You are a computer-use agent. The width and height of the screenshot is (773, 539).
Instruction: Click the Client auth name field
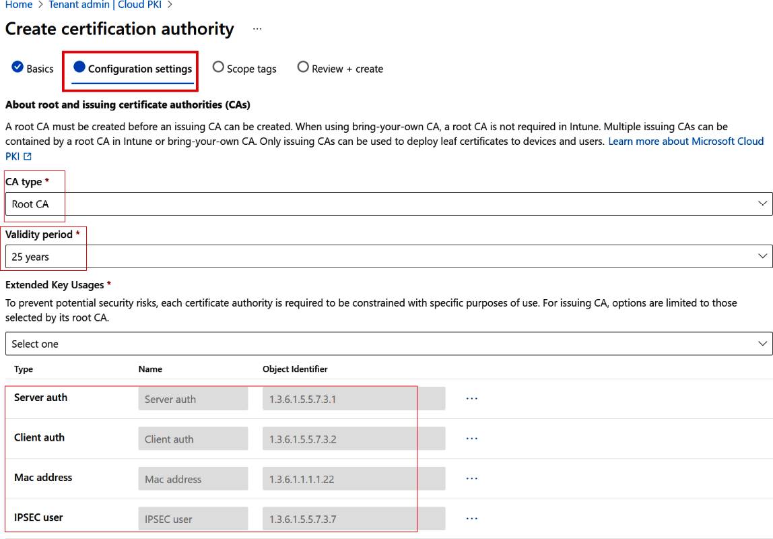[x=193, y=439]
